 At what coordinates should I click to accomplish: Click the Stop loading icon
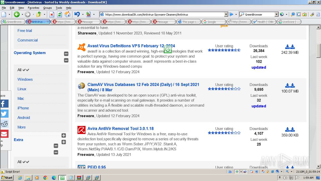52,14
